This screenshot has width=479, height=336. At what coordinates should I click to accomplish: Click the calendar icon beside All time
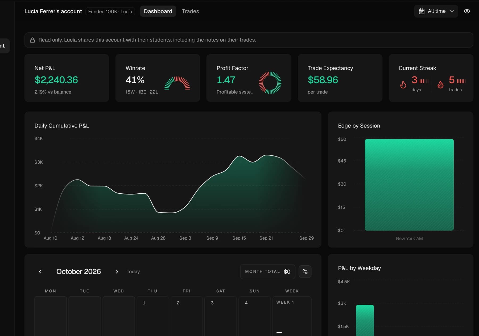pos(422,11)
